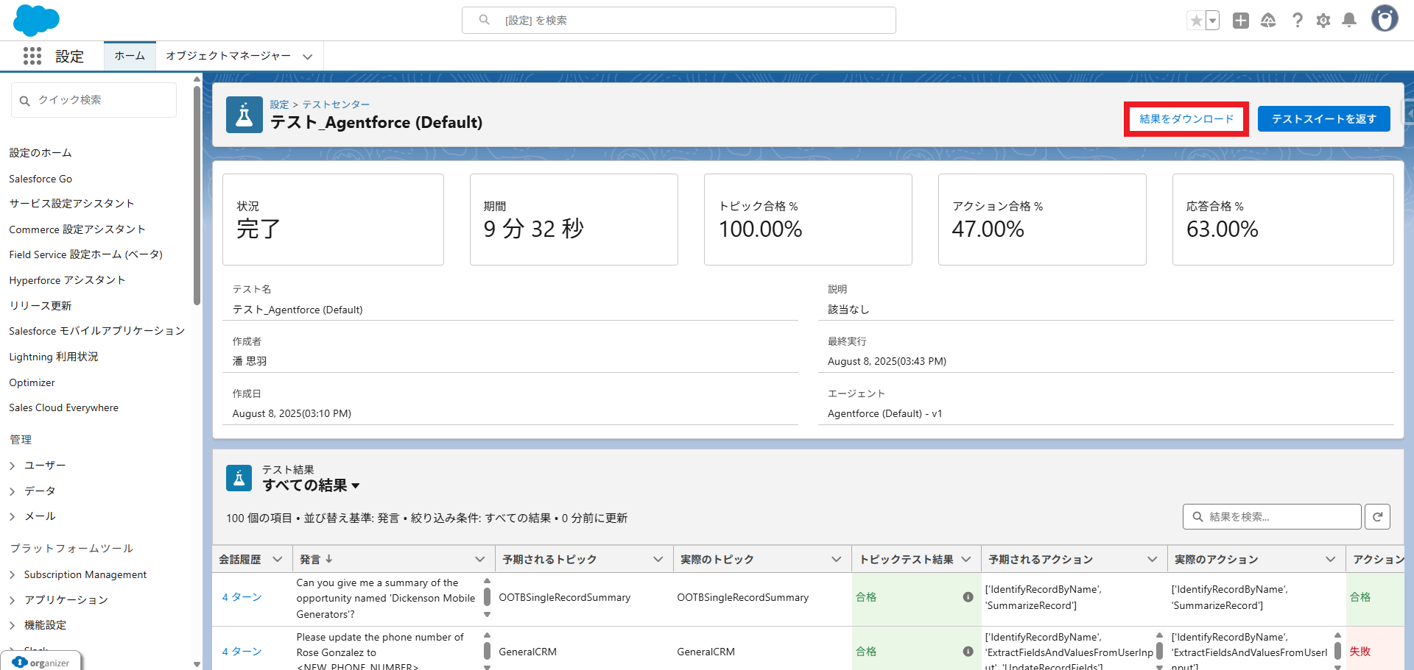1414x670 pixels.
Task: Open Sales Cloud Everywhere in sidebar
Action: [63, 407]
